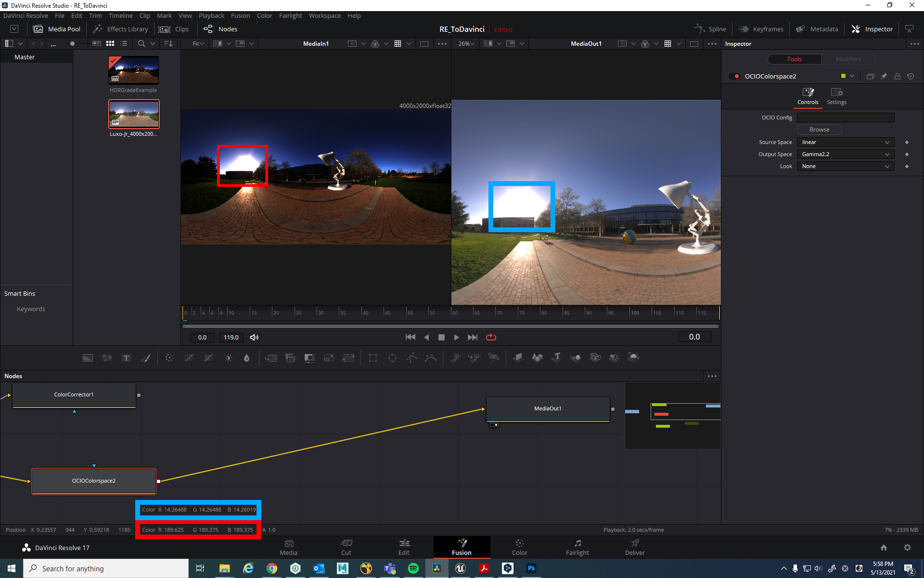924x578 pixels.
Task: Add an Ellipse mask tool
Action: coord(392,358)
